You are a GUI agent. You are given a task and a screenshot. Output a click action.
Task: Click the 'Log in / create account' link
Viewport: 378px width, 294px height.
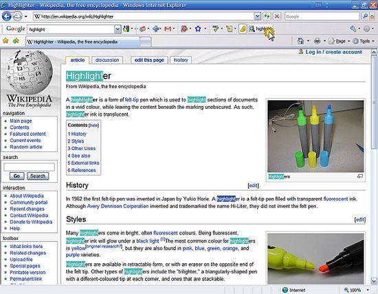click(x=333, y=52)
